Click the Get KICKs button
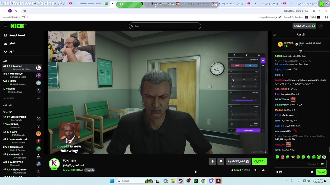Viewport: 330px width, 185px height. coord(304,26)
